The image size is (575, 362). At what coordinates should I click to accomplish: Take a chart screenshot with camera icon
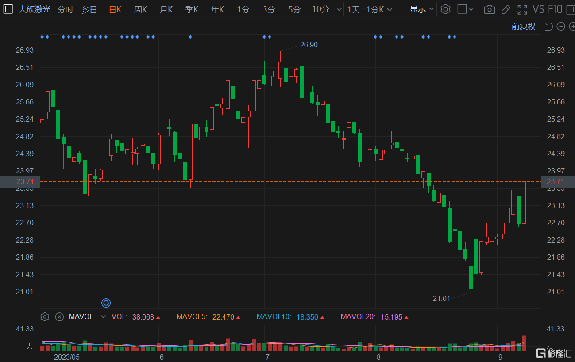pyautogui.click(x=489, y=9)
